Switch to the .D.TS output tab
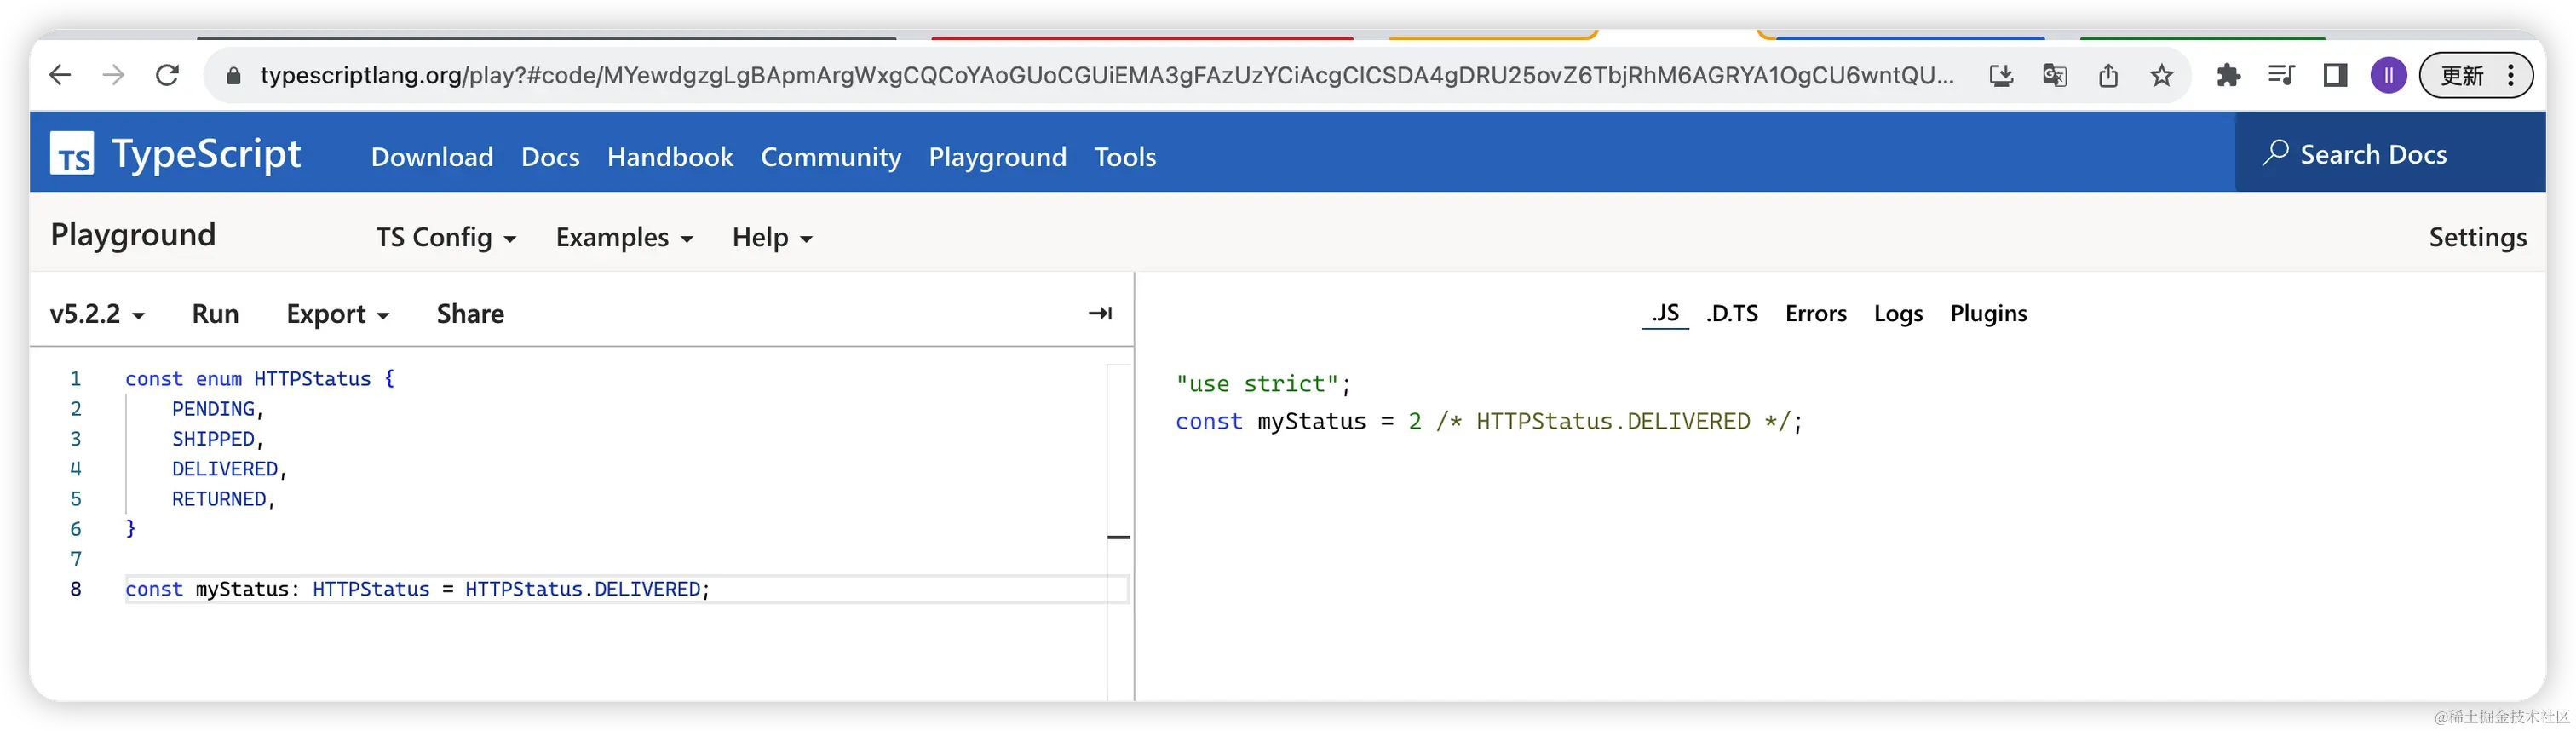Image resolution: width=2576 pixels, height=731 pixels. point(1731,313)
